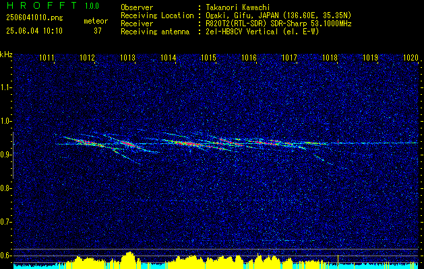Click the 1018 time axis label

(x=330, y=57)
